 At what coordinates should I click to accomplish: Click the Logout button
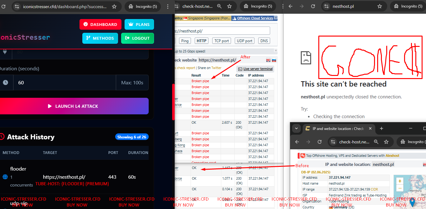(137, 38)
